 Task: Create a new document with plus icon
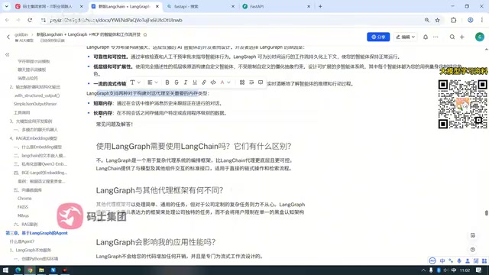[462, 37]
